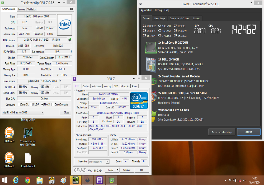Screen dimensions: 264x185
Task: Click the Validate button in CPU-Z
Action: (127, 170)
